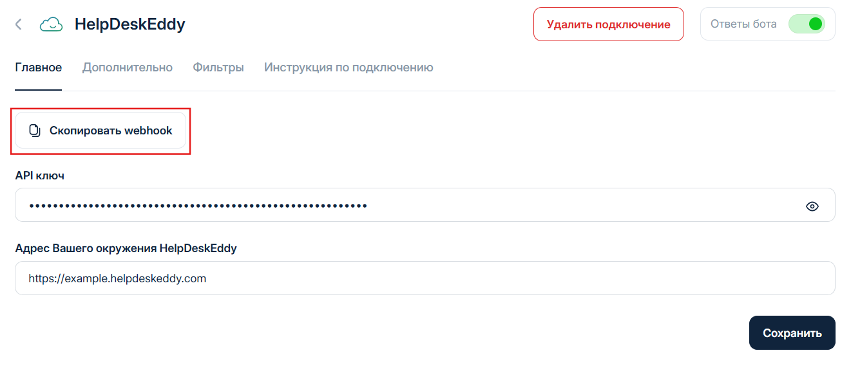Click the Сохранить button
Image resolution: width=851 pixels, height=371 pixels.
[x=792, y=333]
